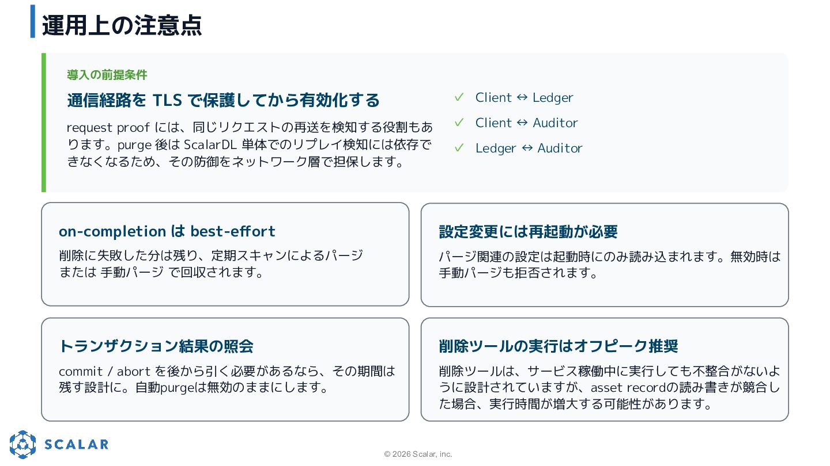Viewport: 830px width, 466px height.
Task: Click the checkmark beside Client ↔ Auditor
Action: pos(459,123)
